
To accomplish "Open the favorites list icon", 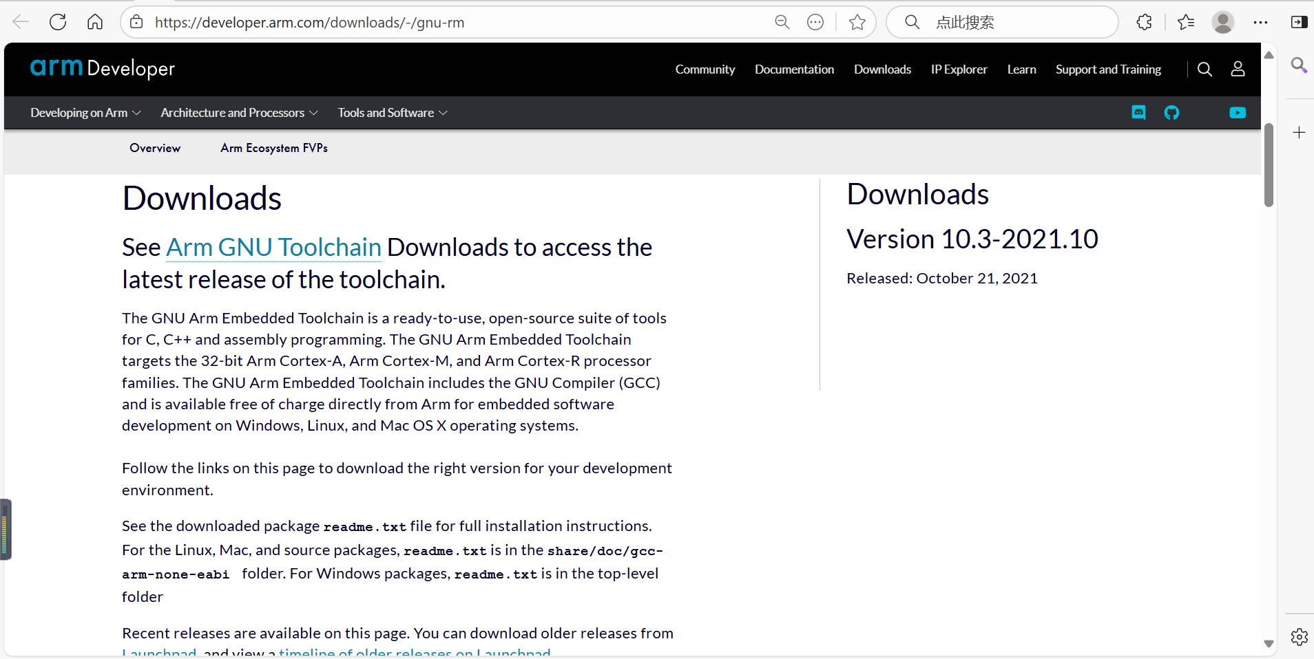I will click(x=1185, y=22).
